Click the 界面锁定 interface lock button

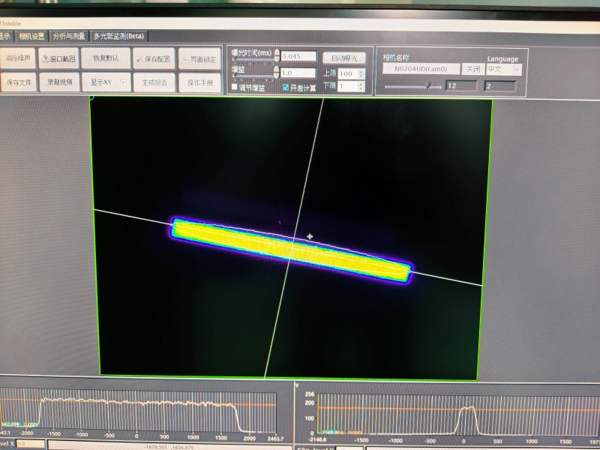pyautogui.click(x=200, y=58)
